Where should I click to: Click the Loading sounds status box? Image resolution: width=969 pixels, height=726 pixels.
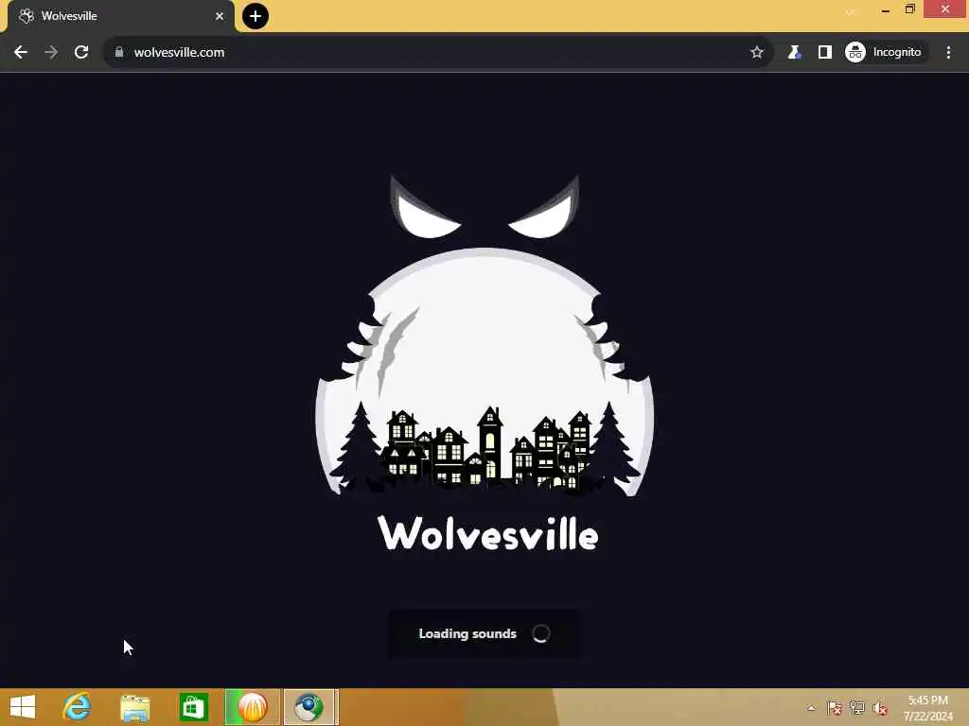(x=484, y=633)
